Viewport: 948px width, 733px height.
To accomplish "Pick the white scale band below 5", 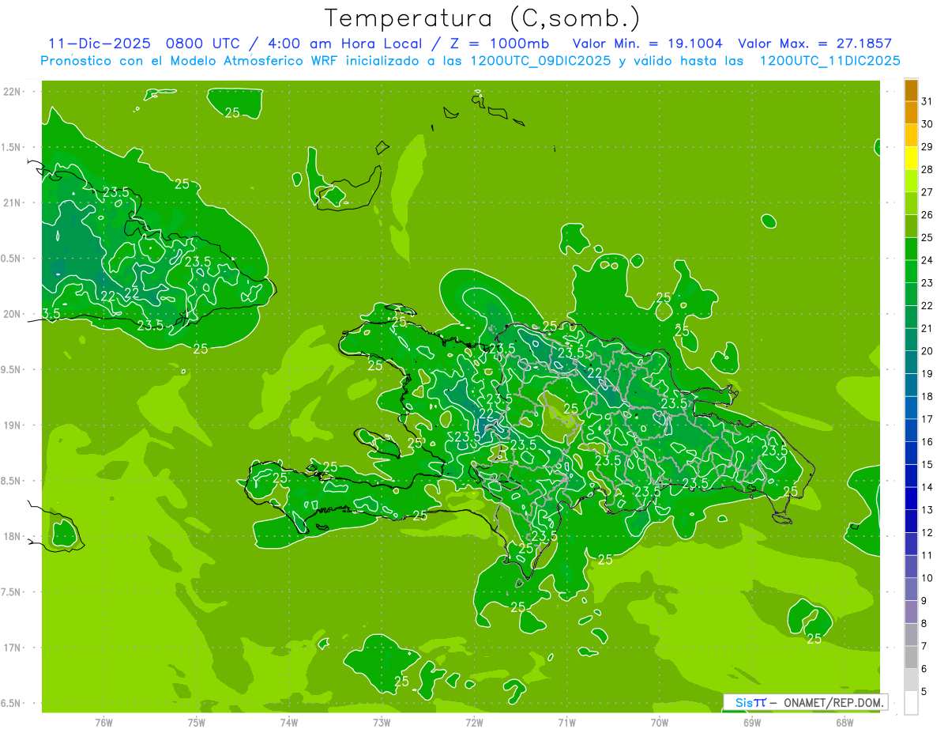I will [x=911, y=703].
